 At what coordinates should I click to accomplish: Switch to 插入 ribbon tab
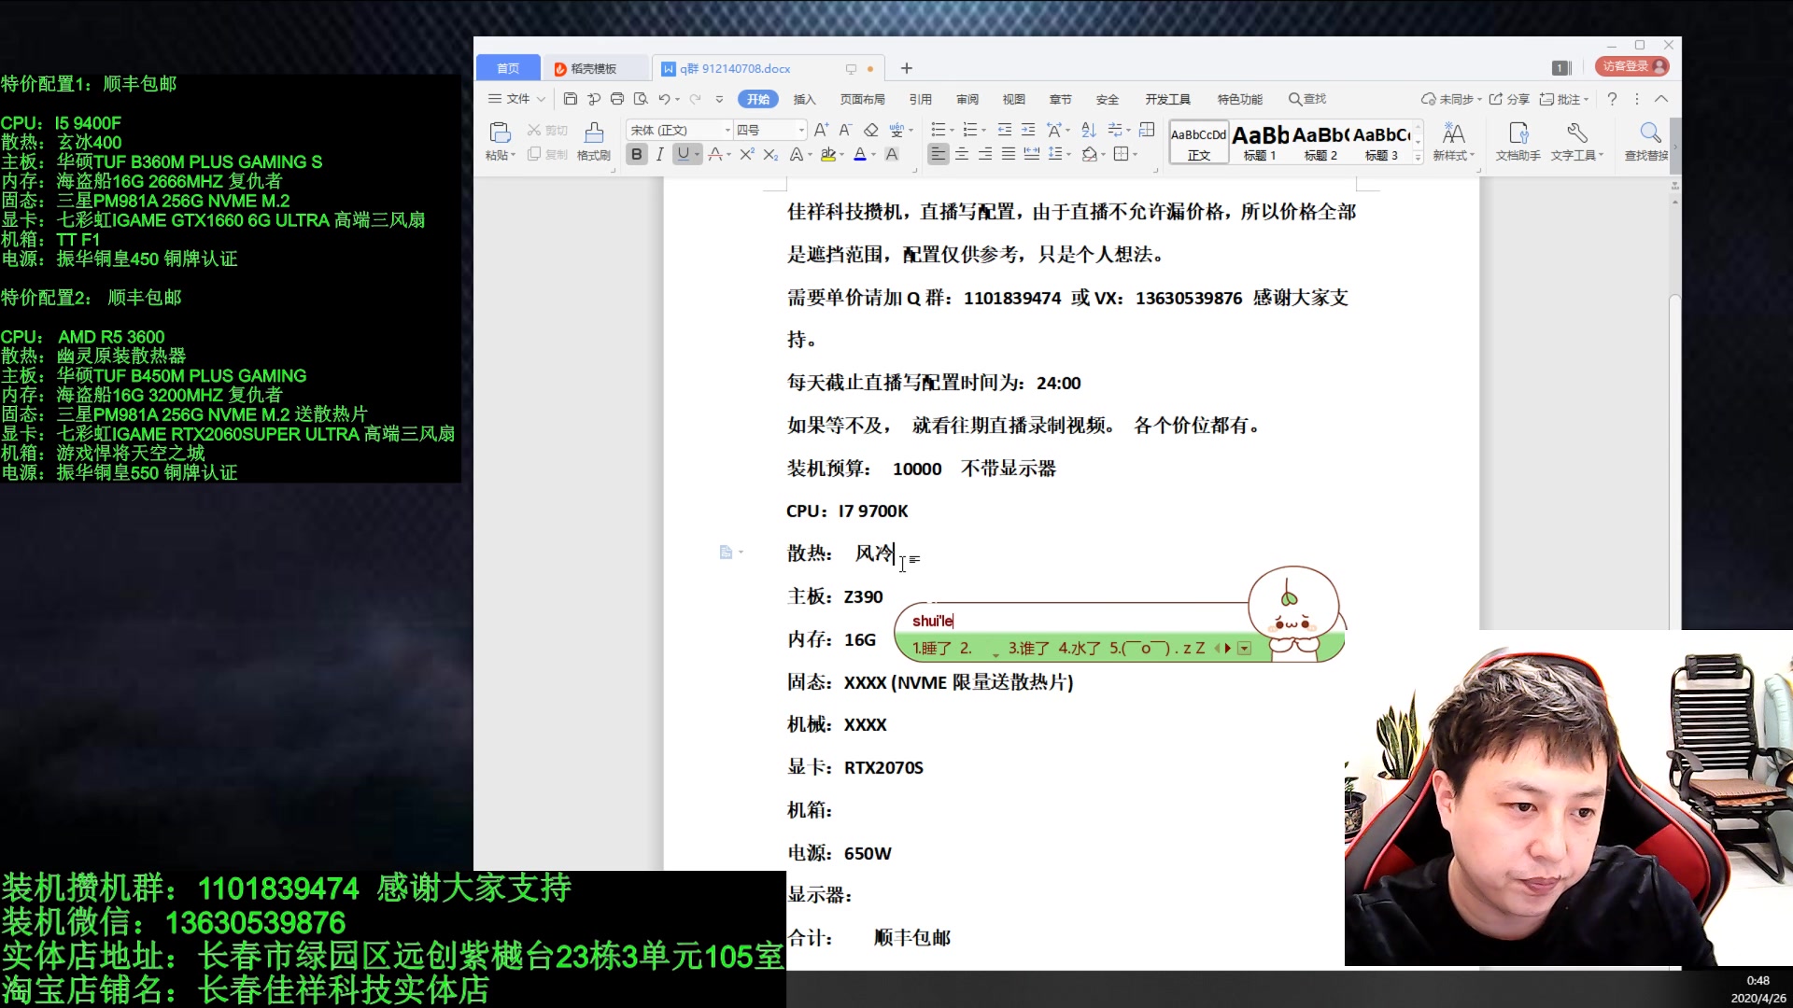click(804, 99)
